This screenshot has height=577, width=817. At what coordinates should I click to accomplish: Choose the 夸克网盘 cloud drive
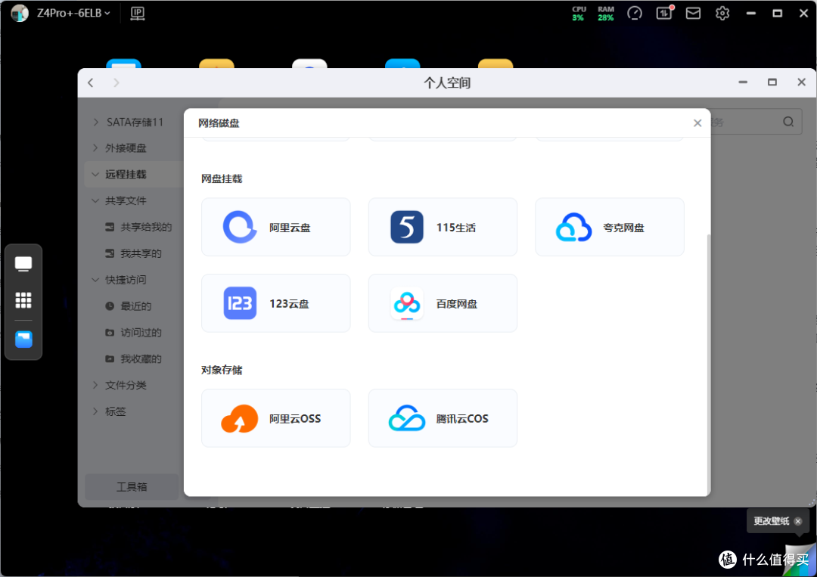609,227
